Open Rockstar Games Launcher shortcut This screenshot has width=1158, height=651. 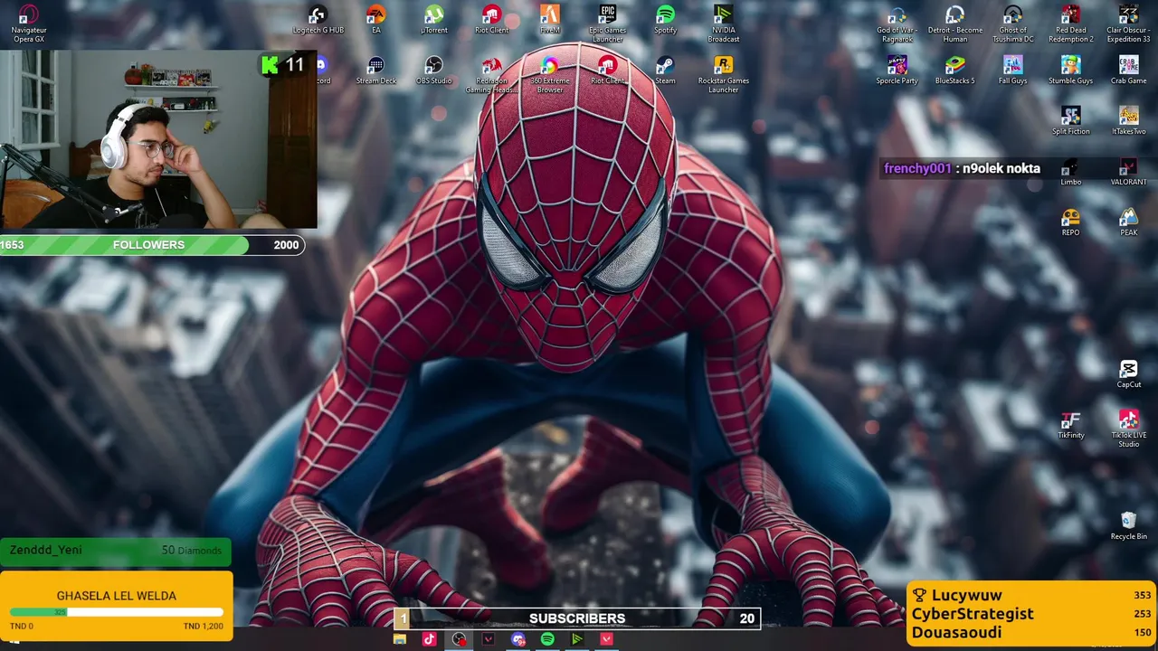pos(724,75)
